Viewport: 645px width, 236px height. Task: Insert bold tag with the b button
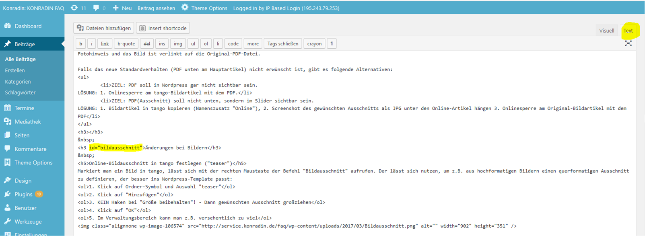(81, 44)
